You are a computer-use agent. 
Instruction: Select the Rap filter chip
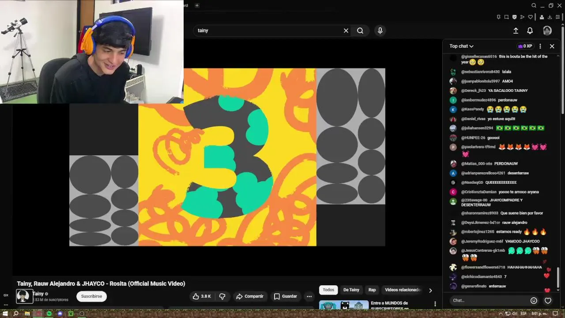pos(372,290)
